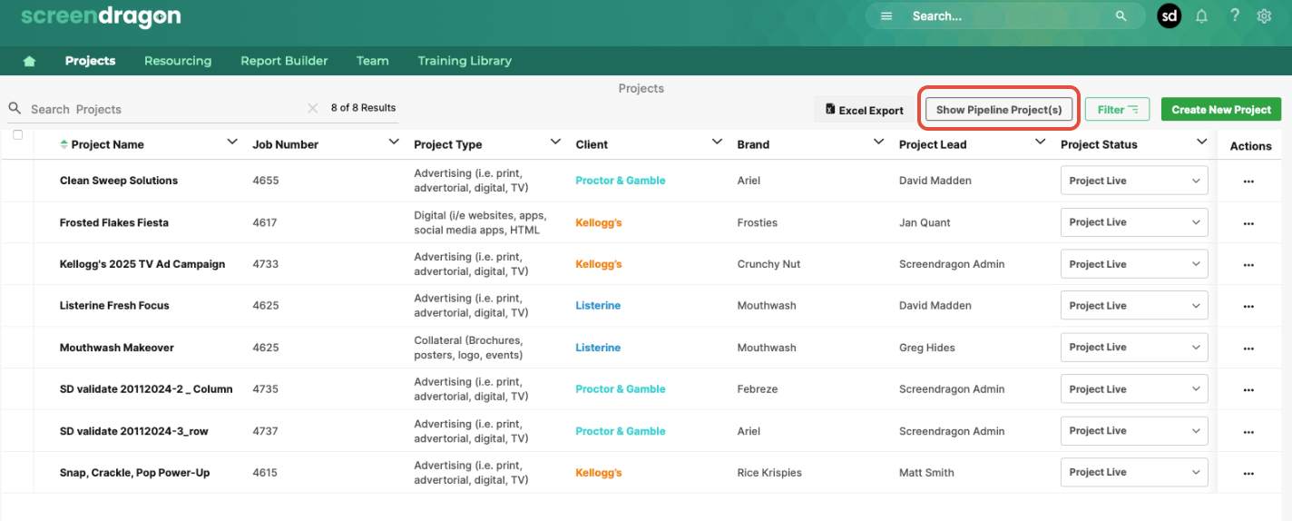Select job number 4733 cell
The image size is (1292, 521).
(266, 264)
